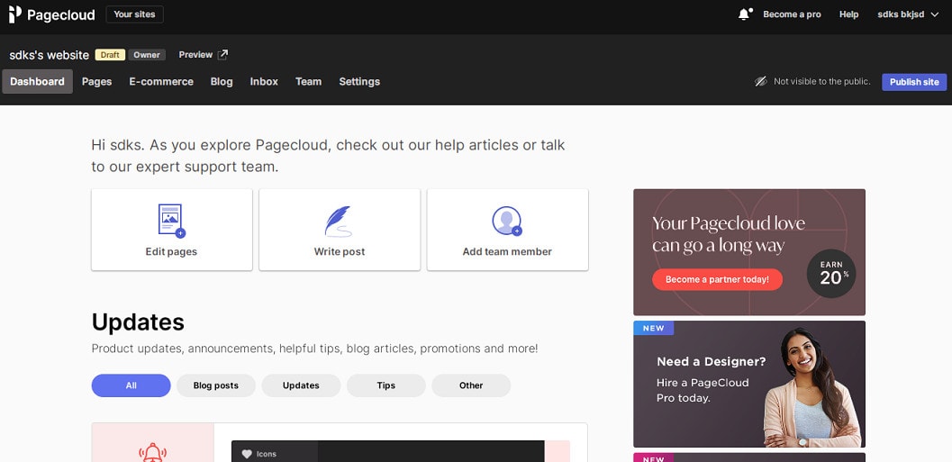Screen dimensions: 952x462
Task: Open the Blog tab
Action: point(222,81)
